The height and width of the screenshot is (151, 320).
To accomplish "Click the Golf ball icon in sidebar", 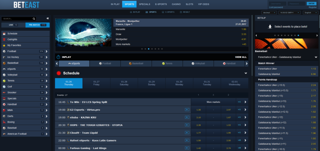I will pyautogui.click(x=4, y=87).
